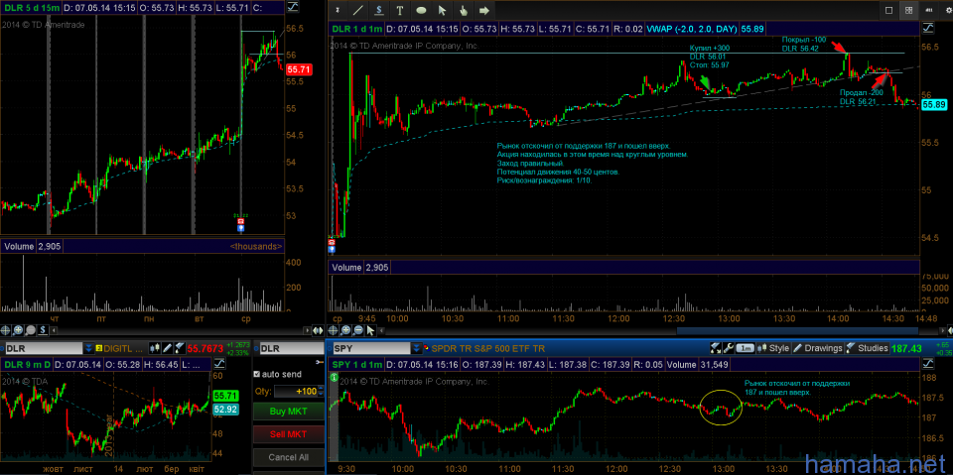Image resolution: width=953 pixels, height=475 pixels.
Task: Select cursor tool under DLR 1m chart
Action: click(370, 330)
